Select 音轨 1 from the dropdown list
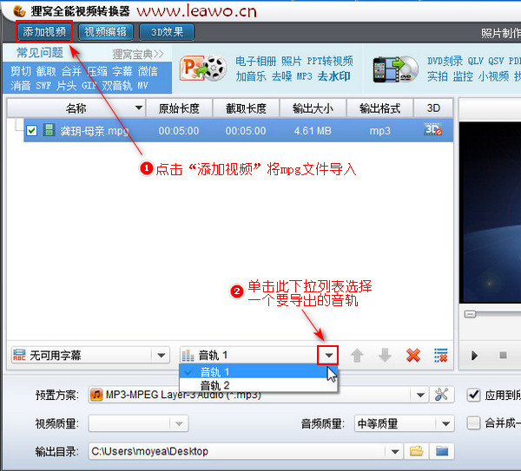Screen dimensions: 521x471 258,372
